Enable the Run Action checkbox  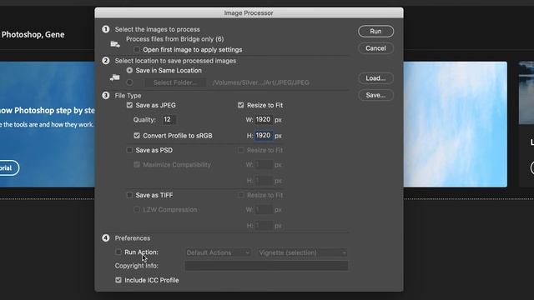point(118,252)
